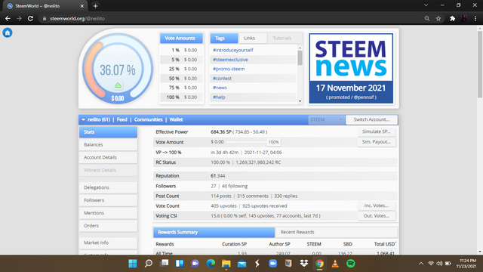Open taskbar Search
The image size is (483, 272).
click(x=149, y=264)
